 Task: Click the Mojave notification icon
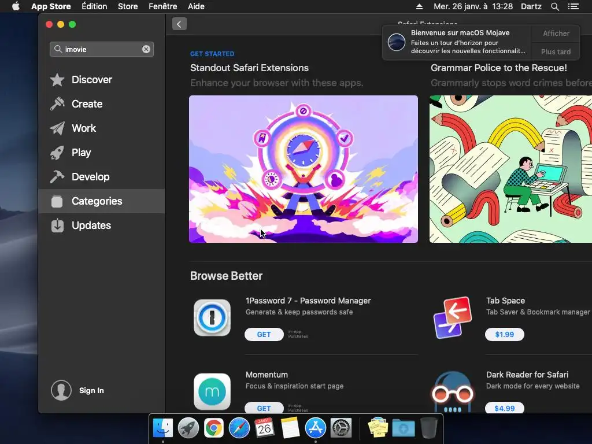point(397,42)
